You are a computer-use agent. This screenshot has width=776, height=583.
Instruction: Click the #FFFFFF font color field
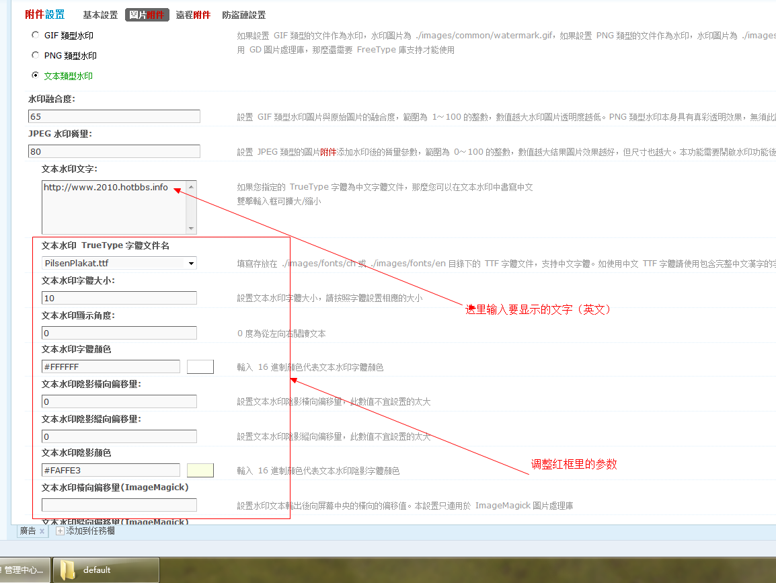tap(111, 366)
